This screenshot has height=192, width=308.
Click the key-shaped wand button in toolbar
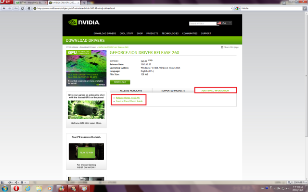pos(16,9)
